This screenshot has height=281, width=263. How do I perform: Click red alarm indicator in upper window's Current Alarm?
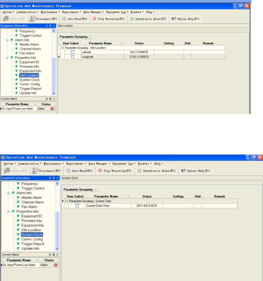(x=52, y=109)
